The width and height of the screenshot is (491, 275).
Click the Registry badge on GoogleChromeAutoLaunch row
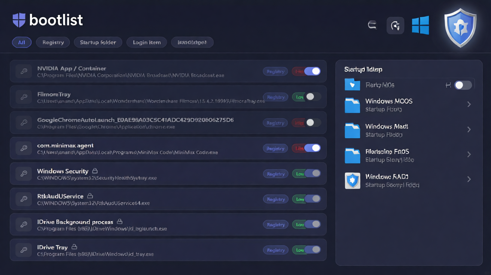[x=275, y=123]
